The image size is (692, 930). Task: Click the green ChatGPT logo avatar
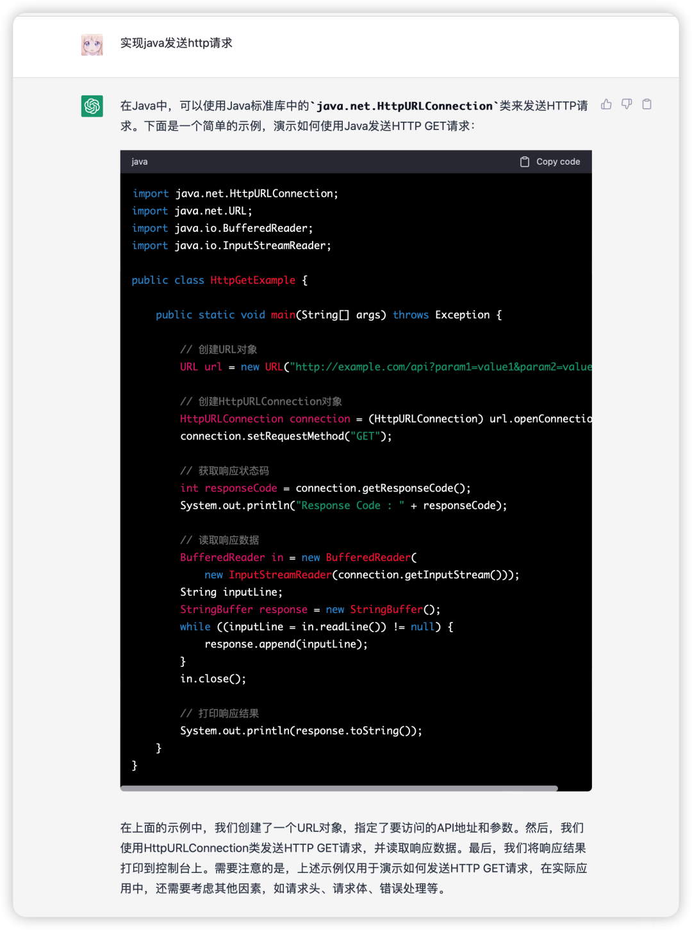(x=92, y=106)
